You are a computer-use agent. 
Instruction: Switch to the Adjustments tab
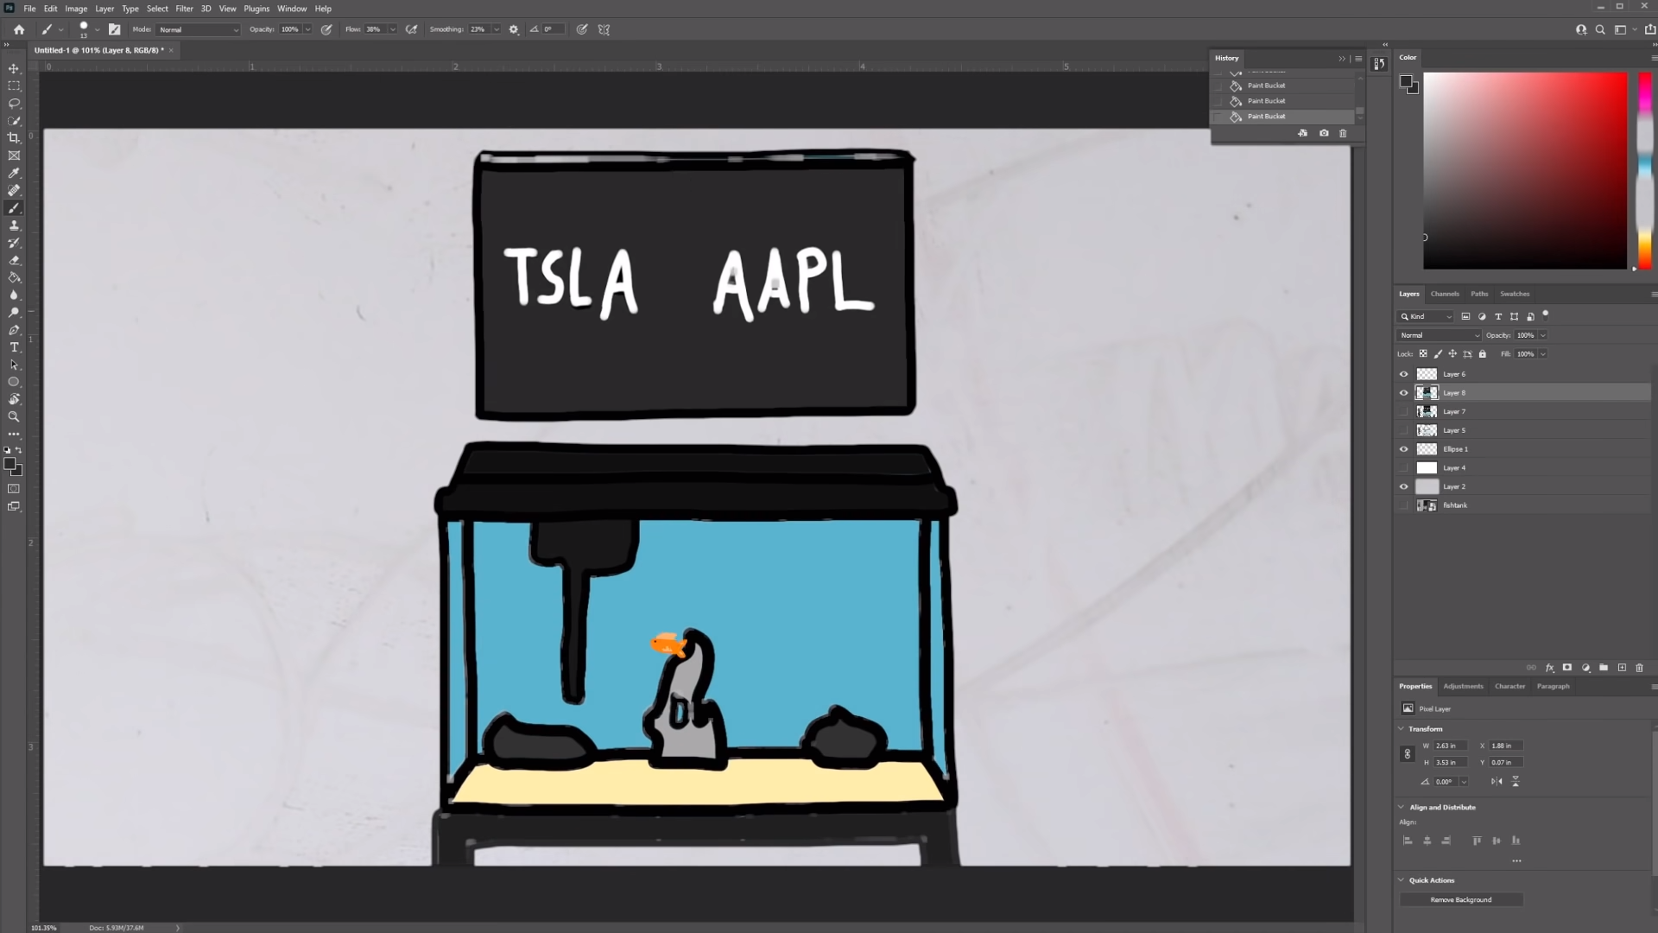coord(1463,686)
